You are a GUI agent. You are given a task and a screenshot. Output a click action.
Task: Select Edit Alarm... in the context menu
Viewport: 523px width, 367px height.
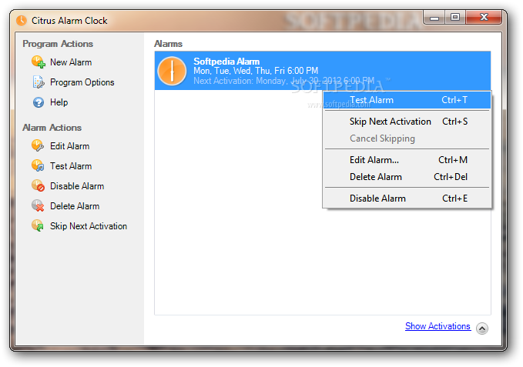407,160
